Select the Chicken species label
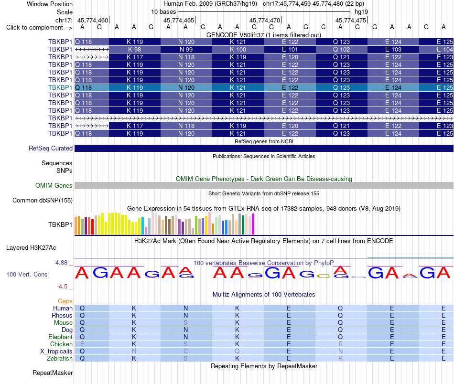Screen dimensions: 454x384 [61, 344]
